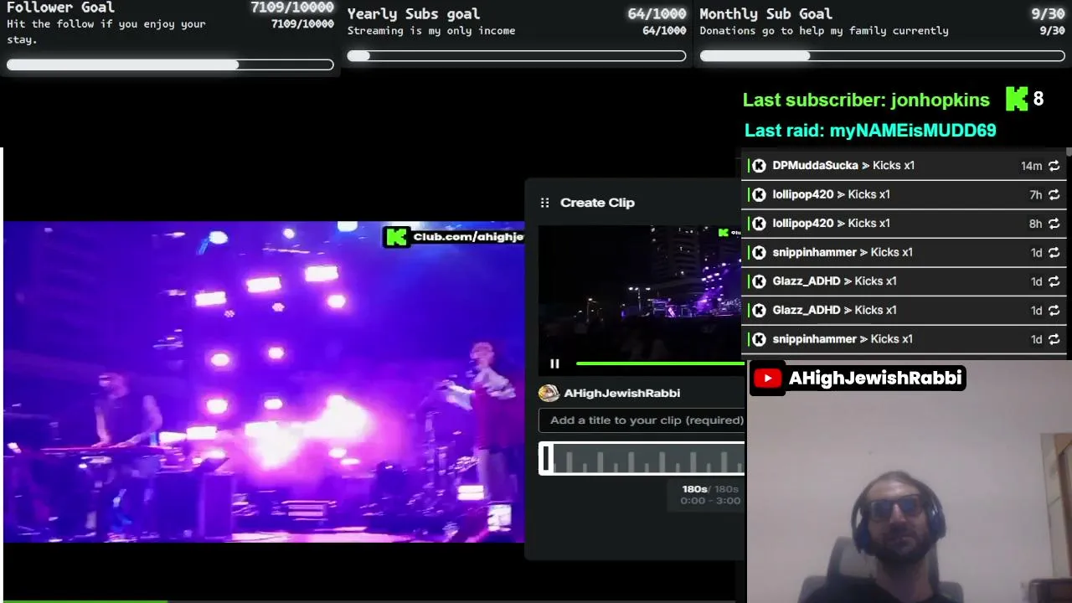Click the 'Create Clip' title text
The height and width of the screenshot is (603, 1072).
click(597, 203)
